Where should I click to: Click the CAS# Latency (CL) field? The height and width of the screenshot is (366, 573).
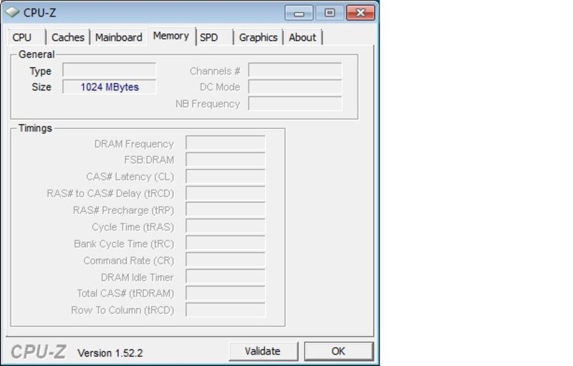226,176
